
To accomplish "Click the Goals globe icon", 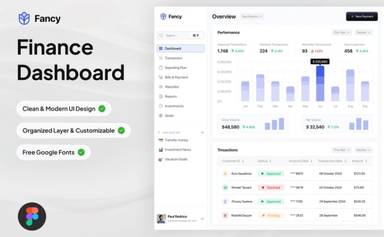I will click(161, 115).
